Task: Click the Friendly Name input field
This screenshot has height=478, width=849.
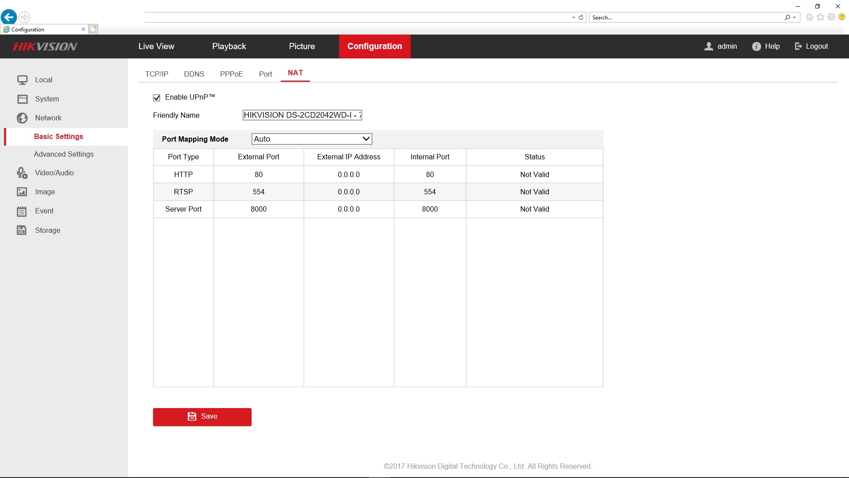Action: pyautogui.click(x=302, y=115)
